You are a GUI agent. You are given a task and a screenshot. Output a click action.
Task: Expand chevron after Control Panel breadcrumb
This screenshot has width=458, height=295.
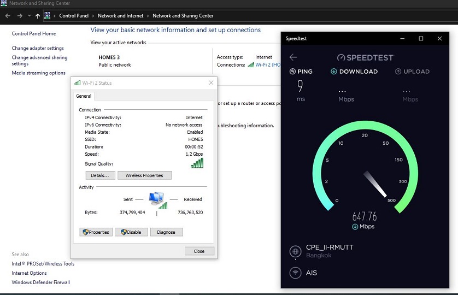tap(93, 16)
